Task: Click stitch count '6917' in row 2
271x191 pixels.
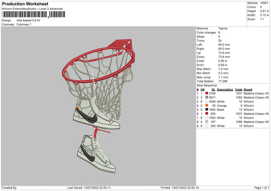Action: [x=212, y=98]
